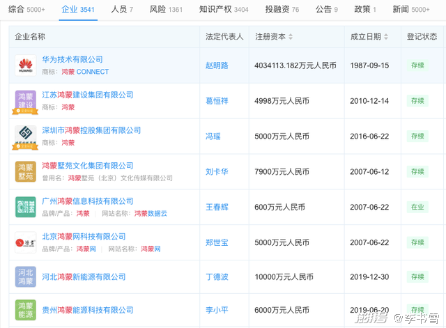Viewport: 446px width, 328px height.
Task: View legal representative 郑世宝
Action: [x=217, y=242]
